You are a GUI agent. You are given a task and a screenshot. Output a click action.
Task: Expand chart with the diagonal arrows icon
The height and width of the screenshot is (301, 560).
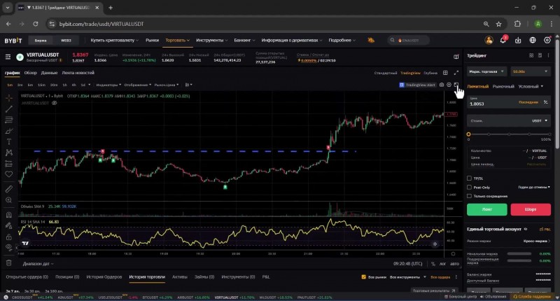tap(456, 73)
